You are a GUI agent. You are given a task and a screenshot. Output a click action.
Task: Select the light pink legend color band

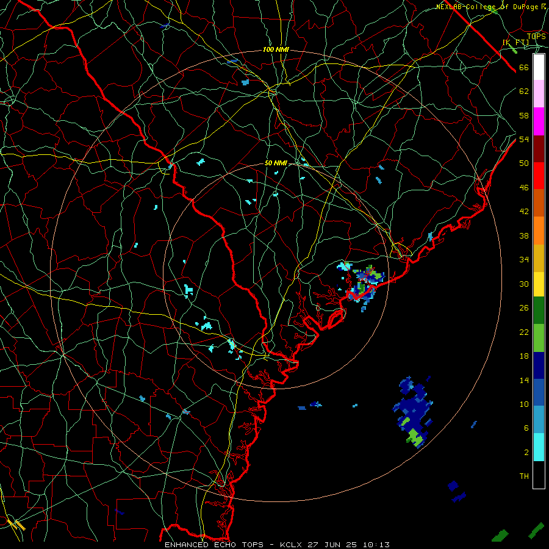point(539,94)
